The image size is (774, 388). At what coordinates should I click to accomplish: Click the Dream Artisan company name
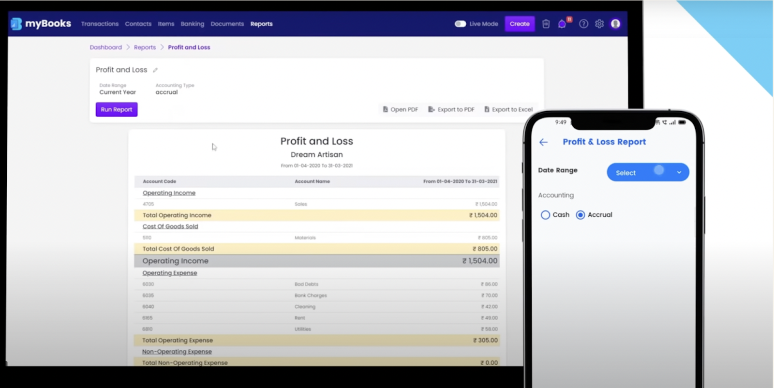click(317, 154)
